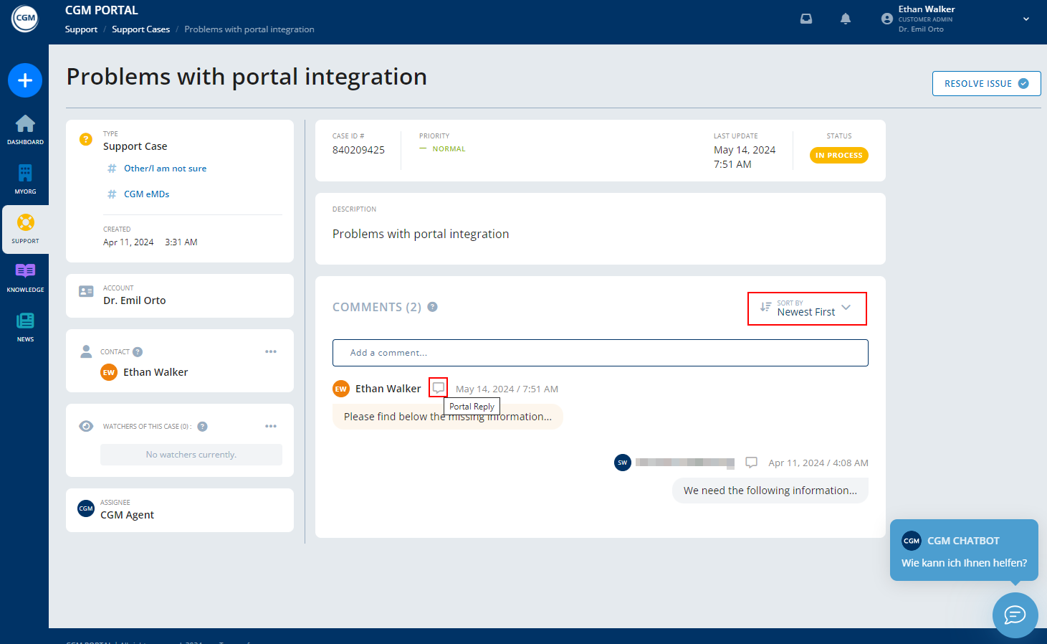The height and width of the screenshot is (644, 1047).
Task: Open the chatbot chat button
Action: point(1015,615)
